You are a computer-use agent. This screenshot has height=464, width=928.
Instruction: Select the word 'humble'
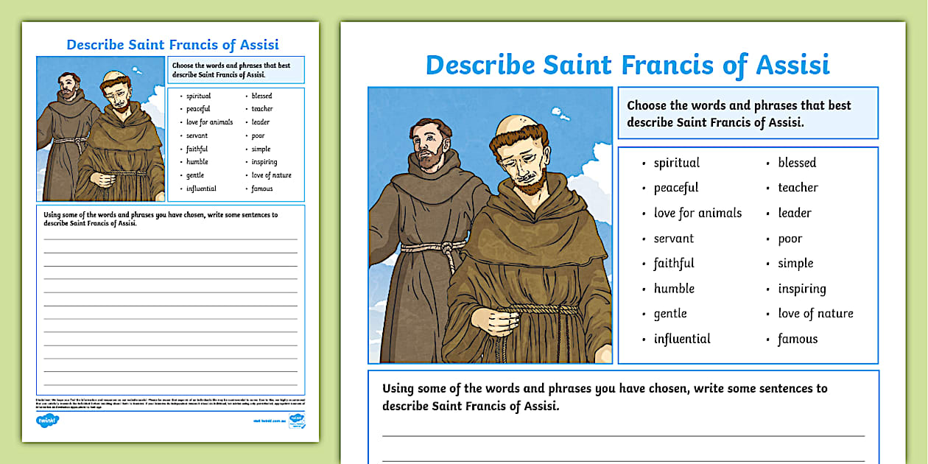coord(674,288)
